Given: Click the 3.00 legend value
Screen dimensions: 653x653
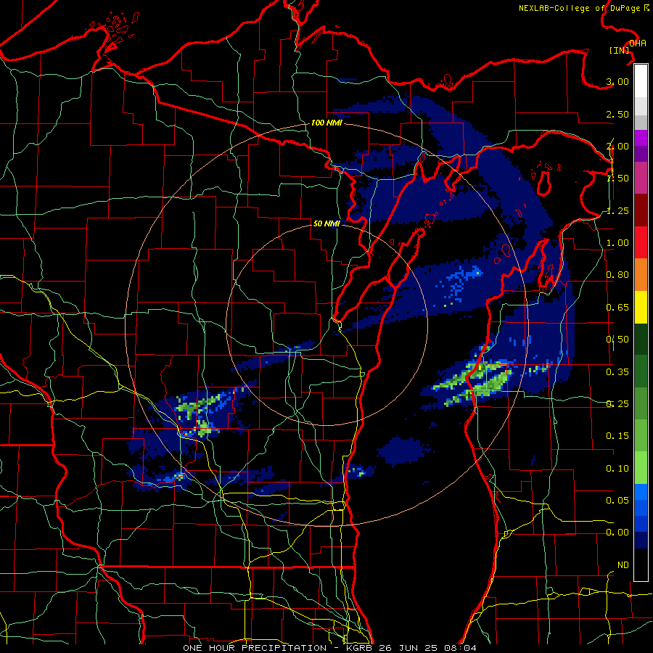Looking at the screenshot, I should tap(617, 81).
